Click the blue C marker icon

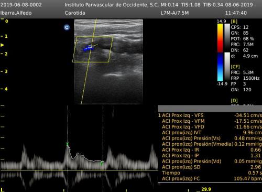click(x=67, y=27)
